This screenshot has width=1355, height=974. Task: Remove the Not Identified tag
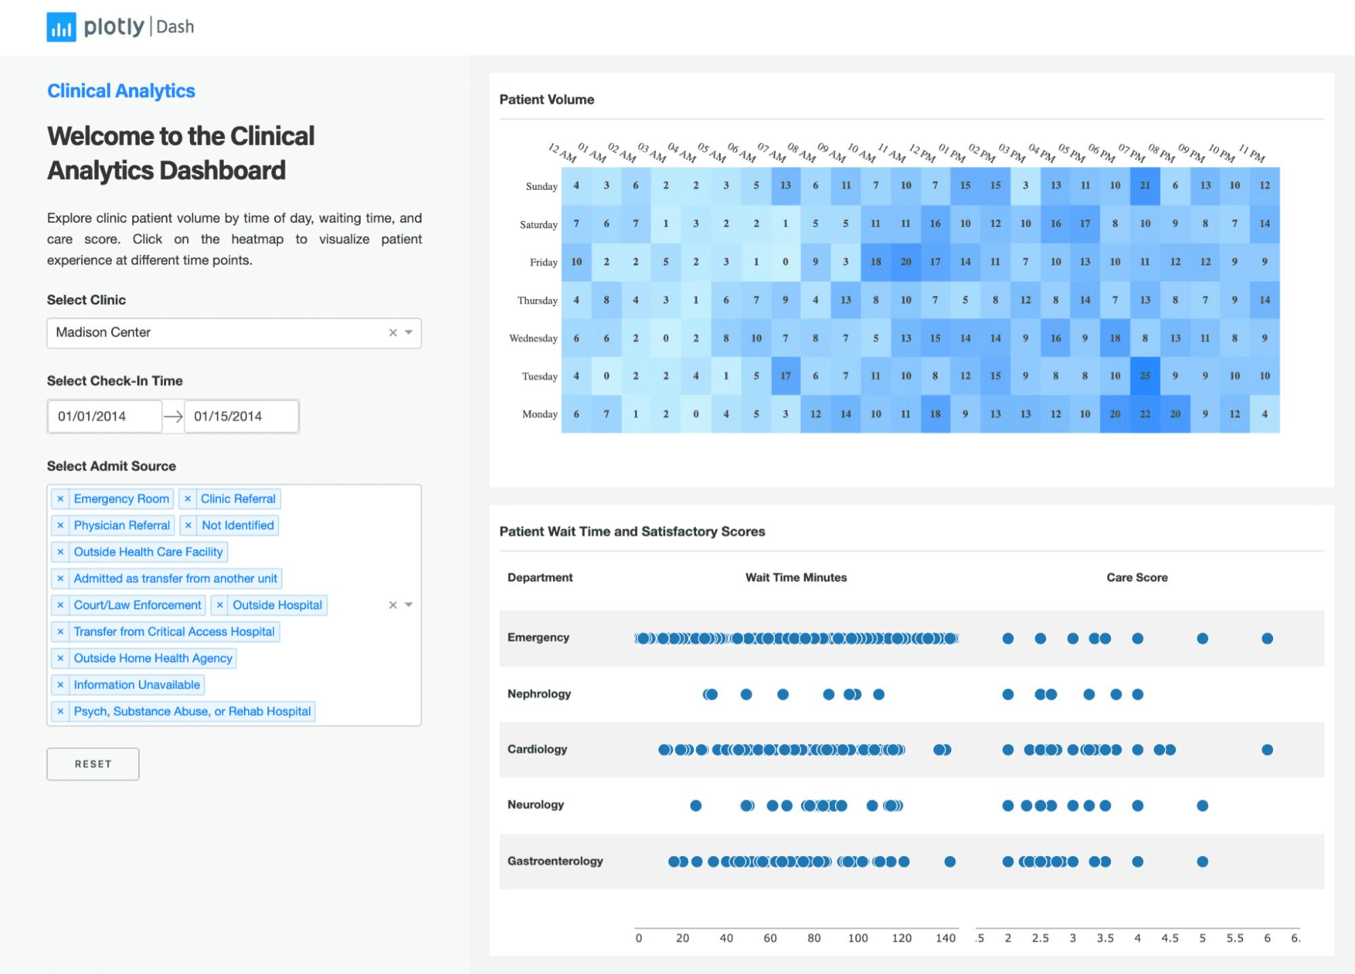click(x=188, y=525)
